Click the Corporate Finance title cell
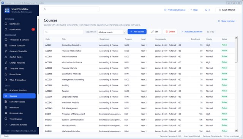This screenshot has width=243, height=139. pos(70,97)
